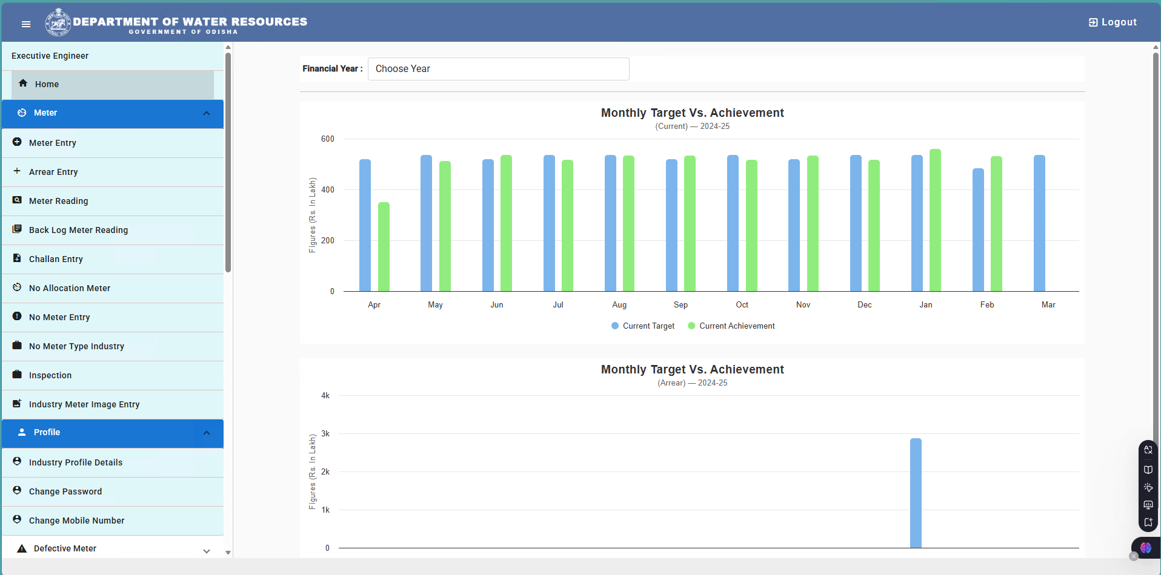
Task: Toggle Current Achievement legend series
Action: coord(731,326)
